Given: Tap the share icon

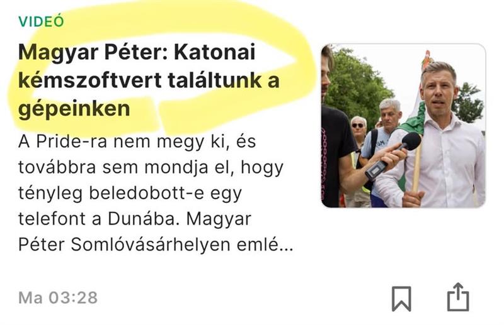Looking at the screenshot, I should point(458,297).
